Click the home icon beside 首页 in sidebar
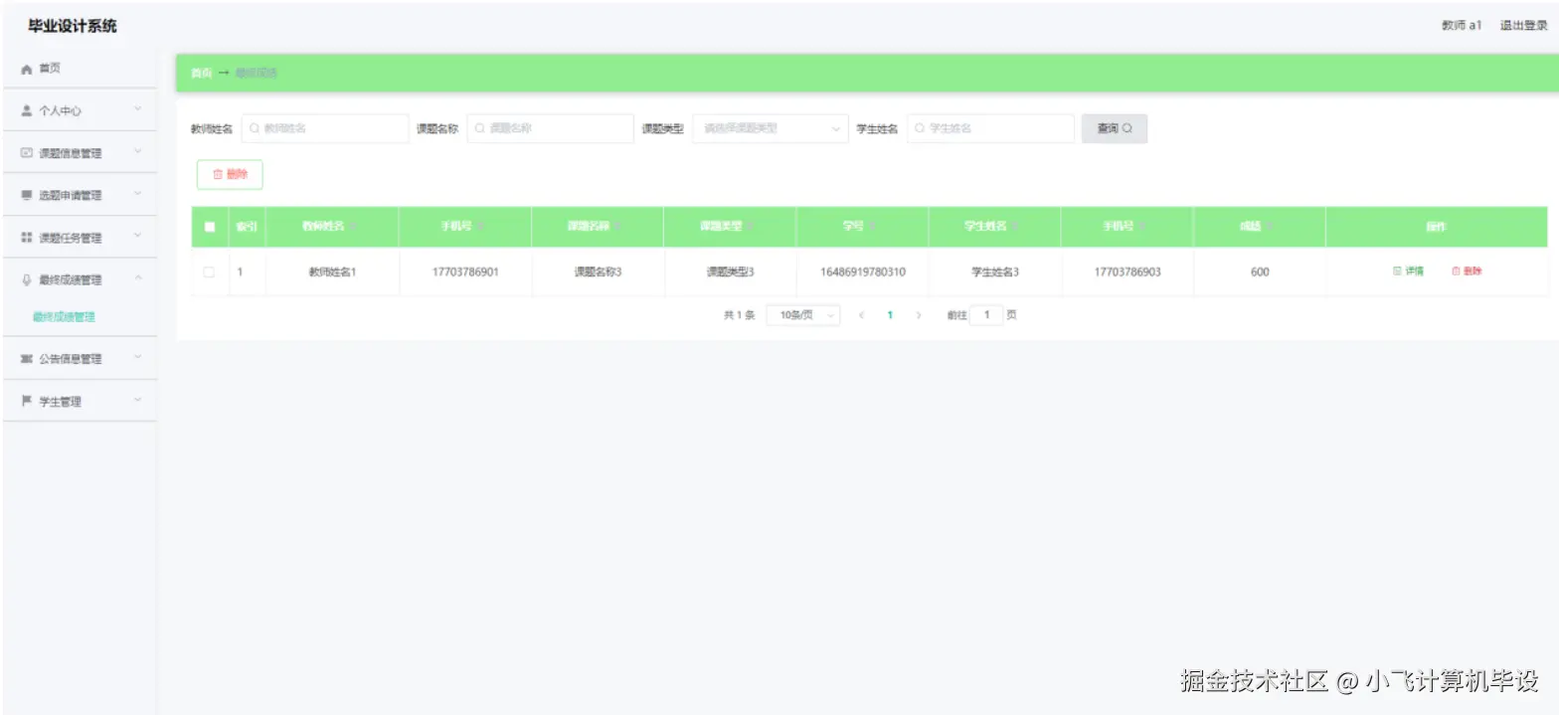Viewport: 1559px width, 715px height. click(27, 69)
